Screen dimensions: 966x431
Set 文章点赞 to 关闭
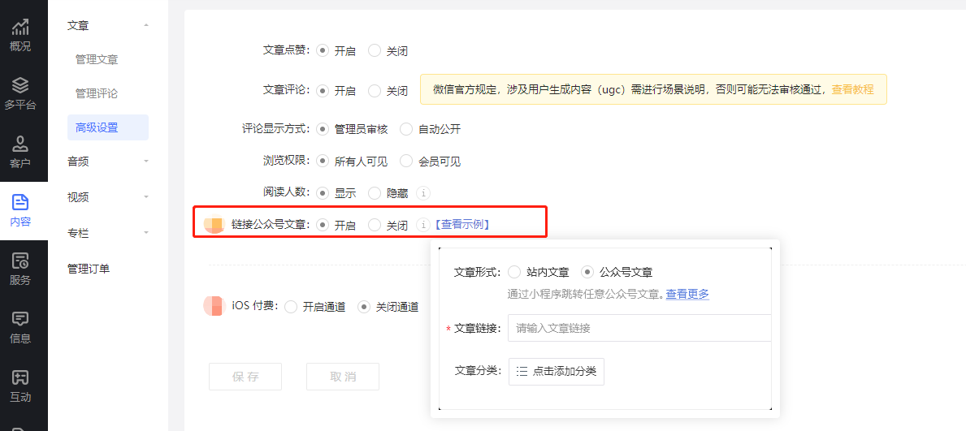(x=374, y=51)
